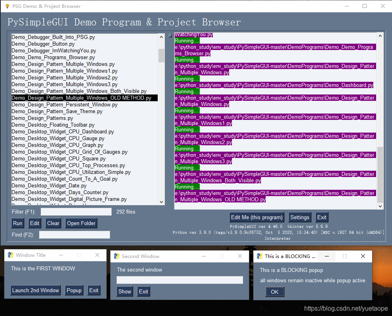Select Demo_Desktop_Widget_CPU_Top_Processes.py
392x316 pixels.
(85, 165)
